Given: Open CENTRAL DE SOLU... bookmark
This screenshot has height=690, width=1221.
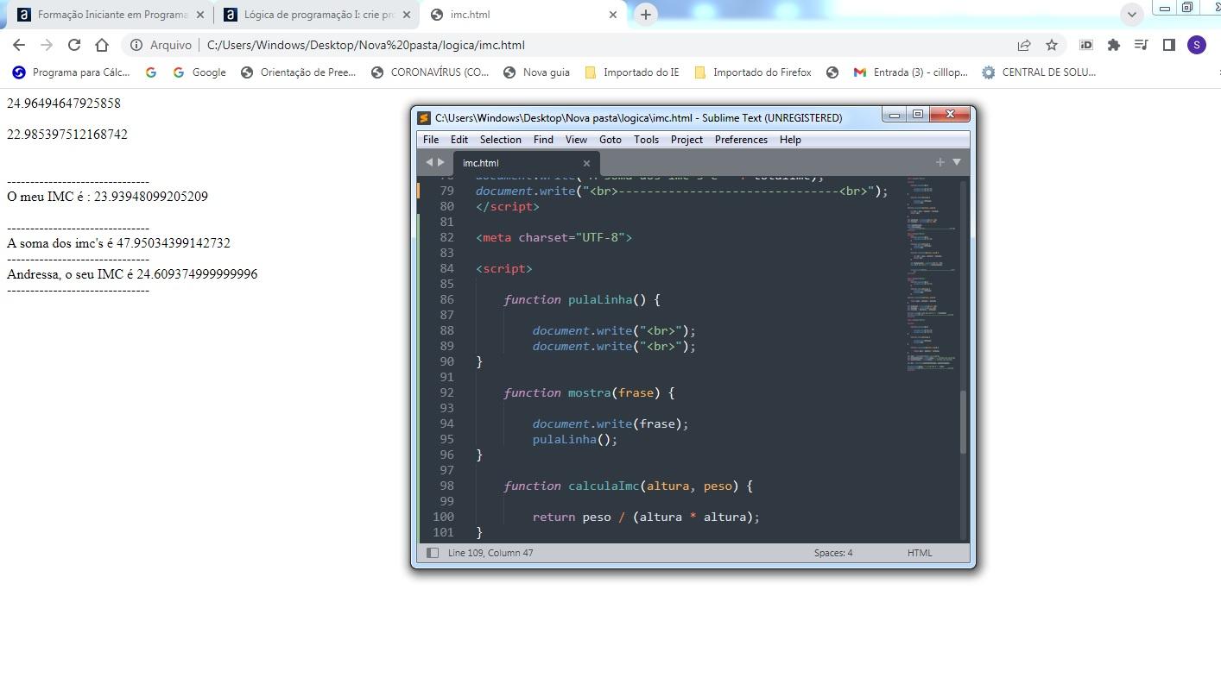Looking at the screenshot, I should click(x=1039, y=72).
